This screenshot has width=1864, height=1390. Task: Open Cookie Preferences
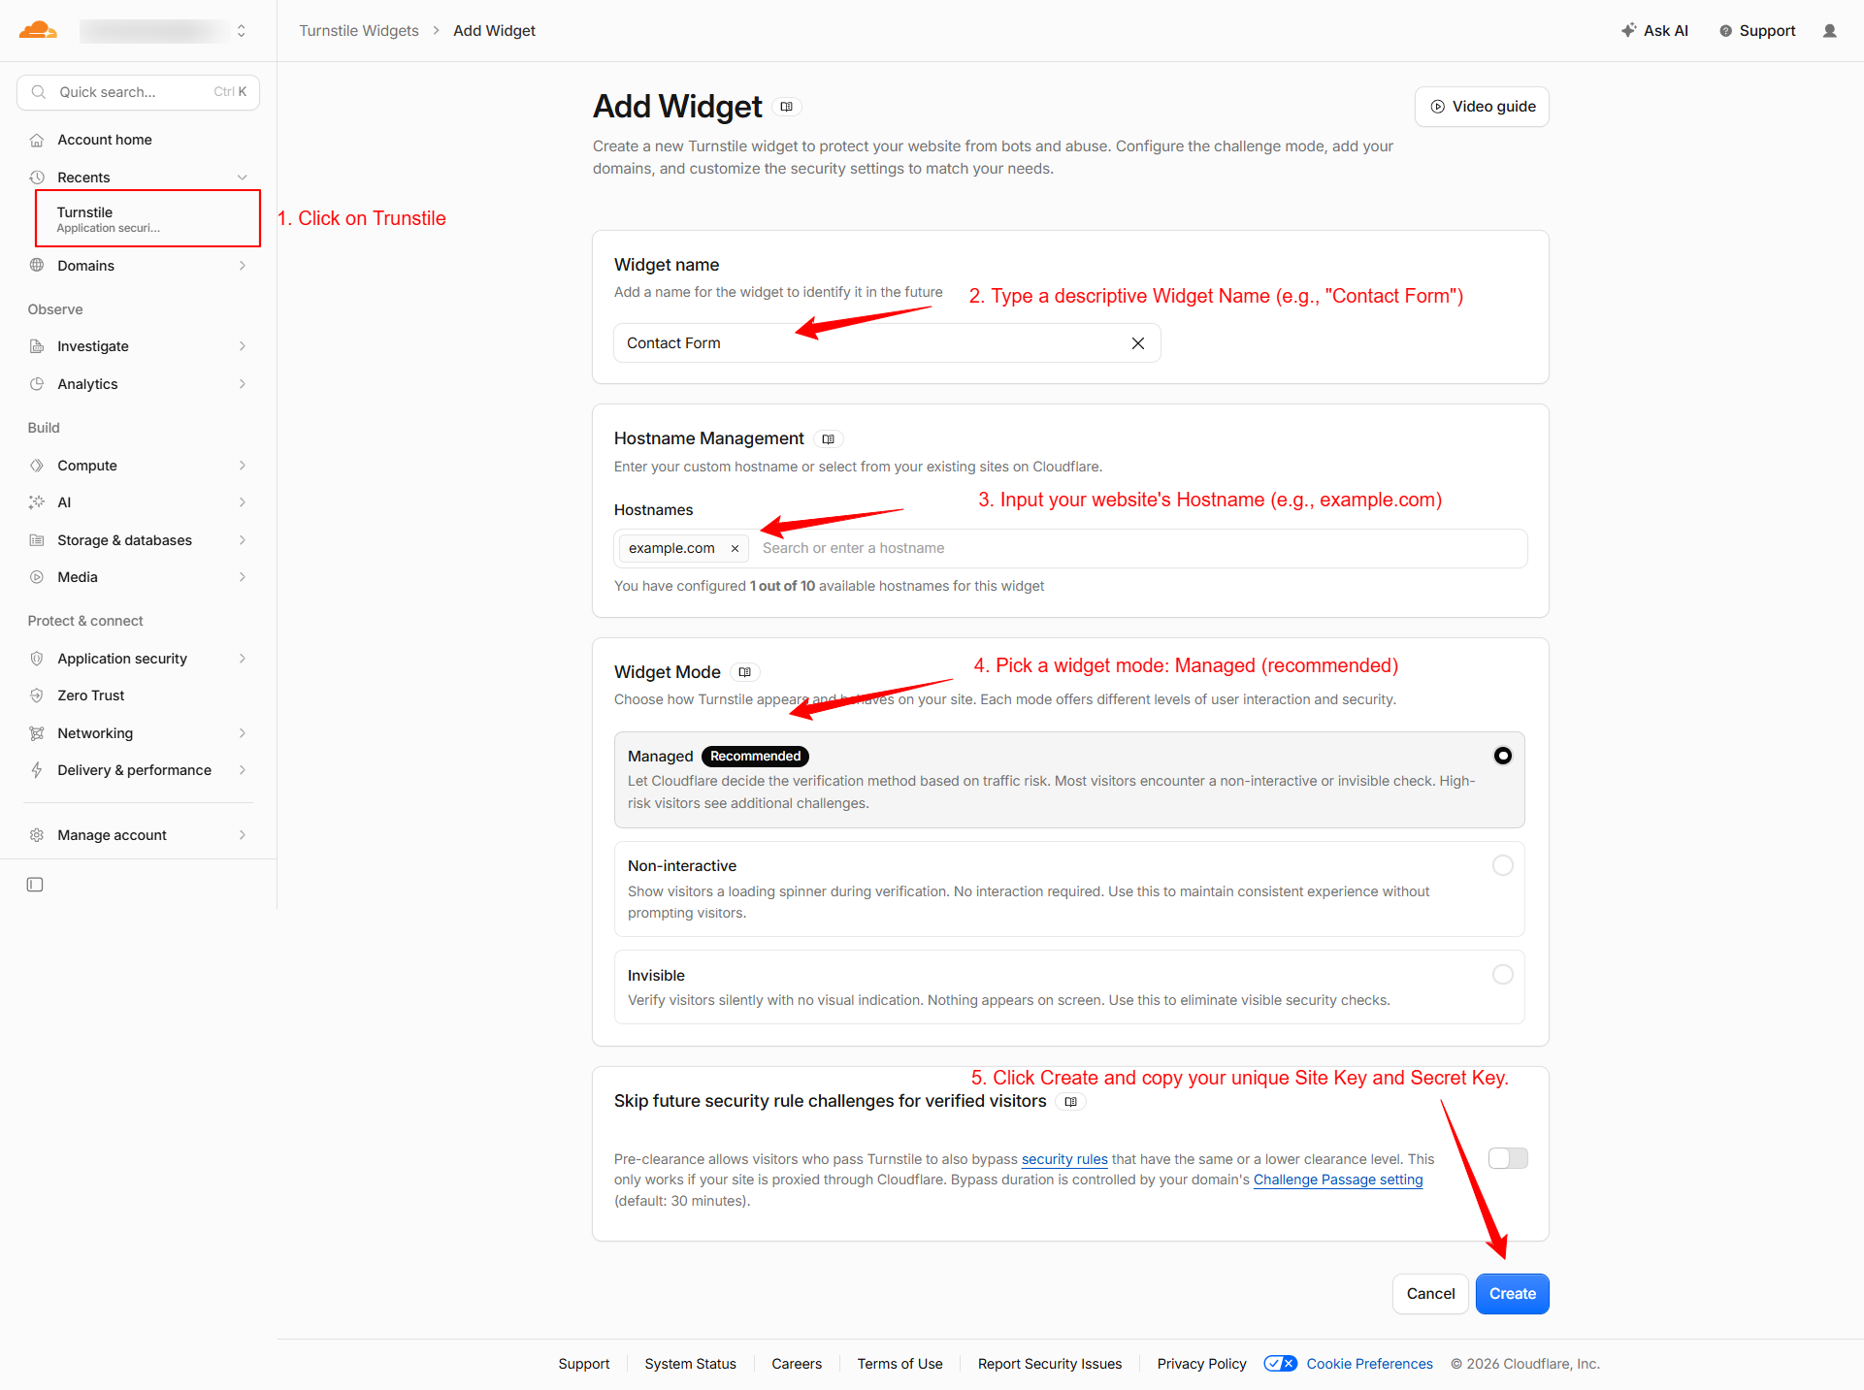[1370, 1364]
